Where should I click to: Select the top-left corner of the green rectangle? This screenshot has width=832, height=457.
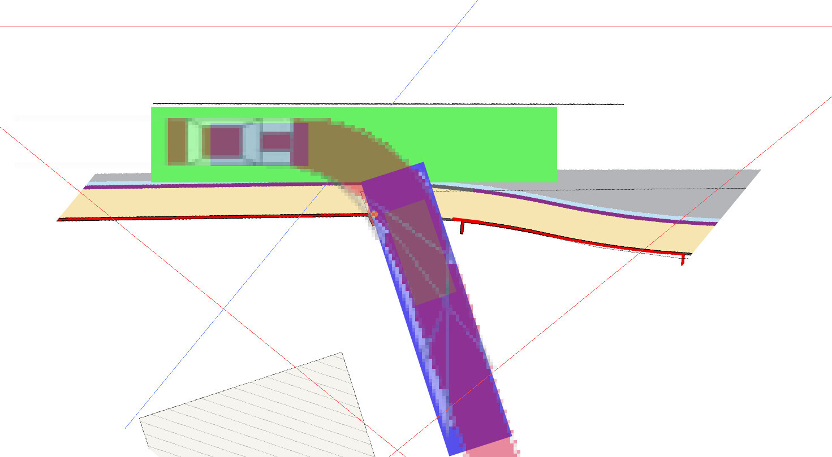(x=153, y=108)
